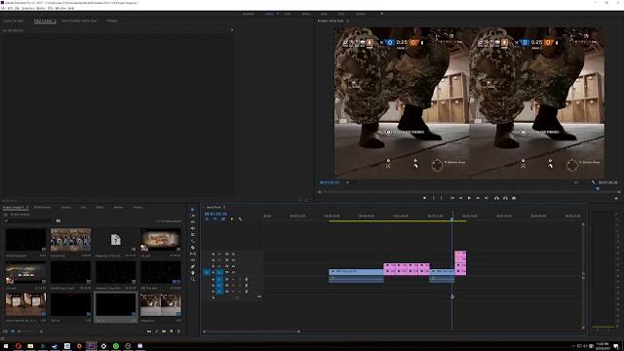Click Go to In point button

click(x=452, y=198)
